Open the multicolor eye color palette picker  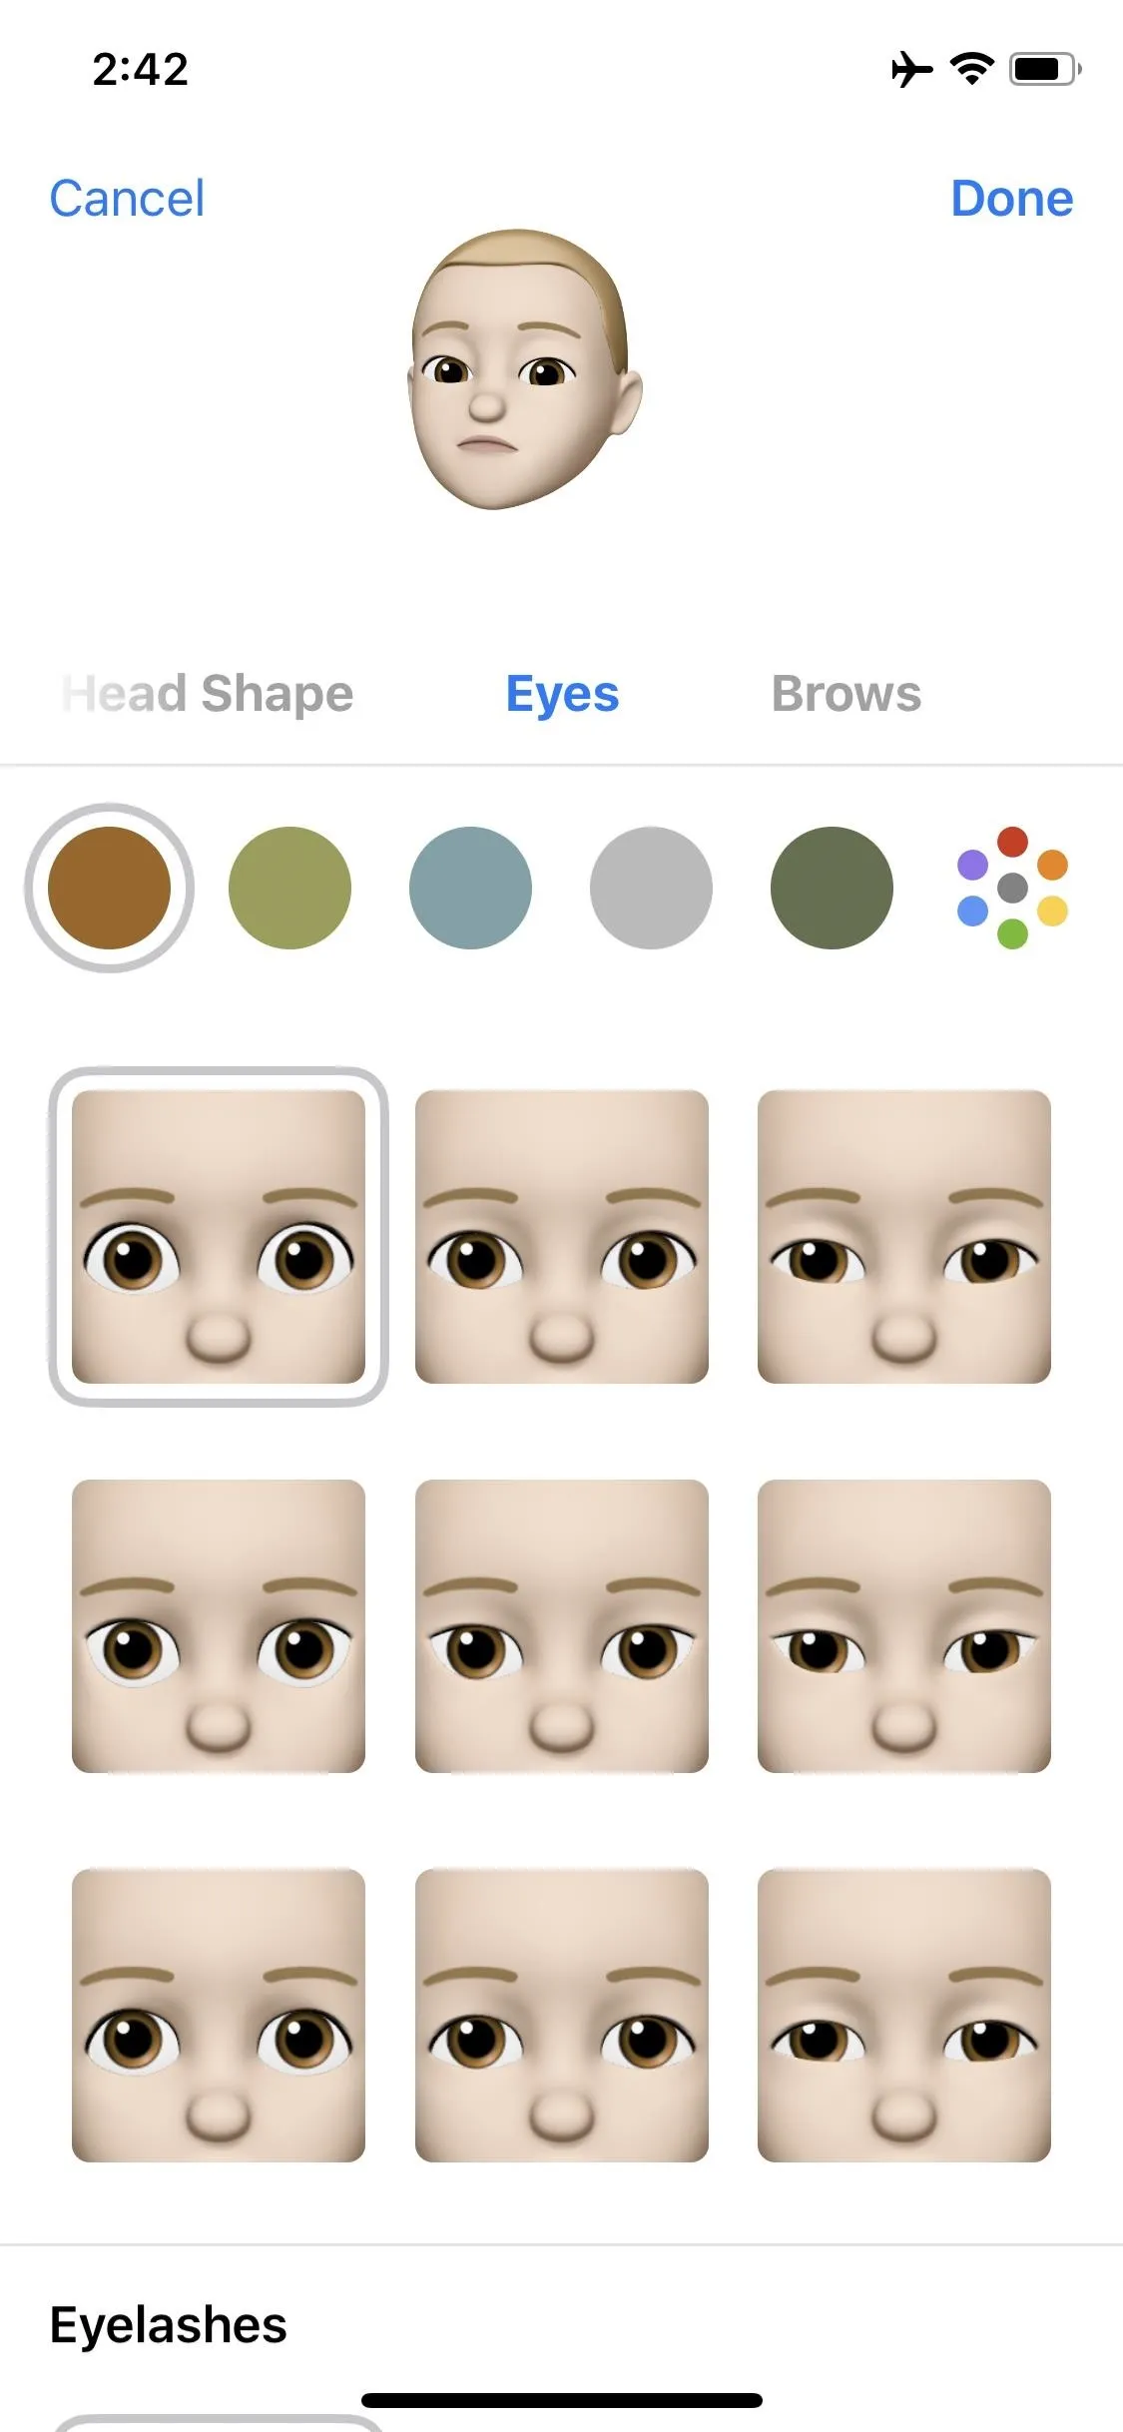click(1012, 888)
